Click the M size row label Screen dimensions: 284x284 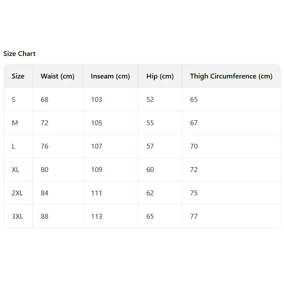pos(15,123)
